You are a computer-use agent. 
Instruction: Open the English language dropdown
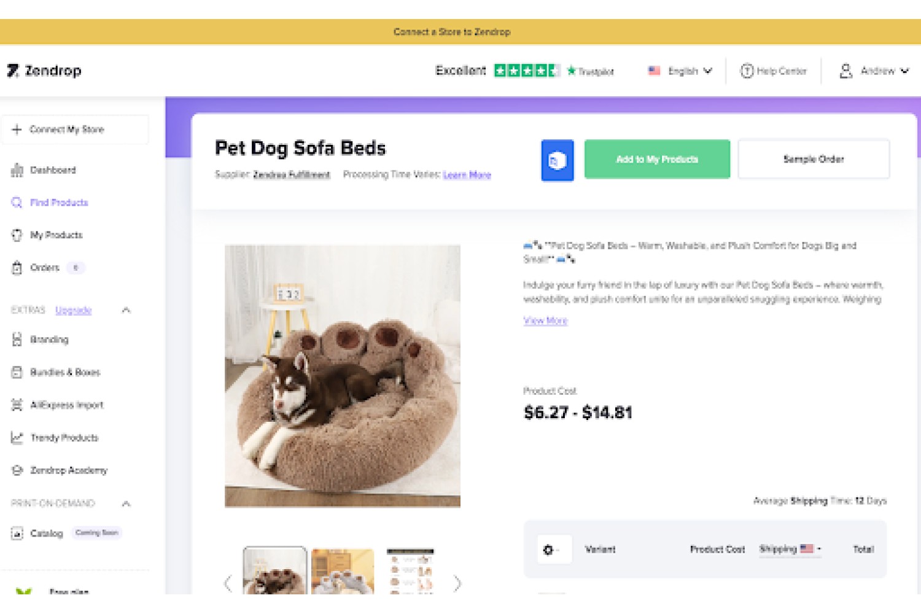(x=680, y=71)
